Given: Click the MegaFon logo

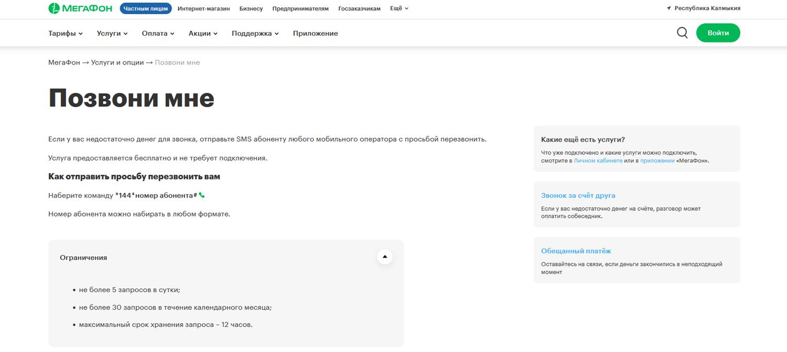Looking at the screenshot, I should (x=80, y=8).
